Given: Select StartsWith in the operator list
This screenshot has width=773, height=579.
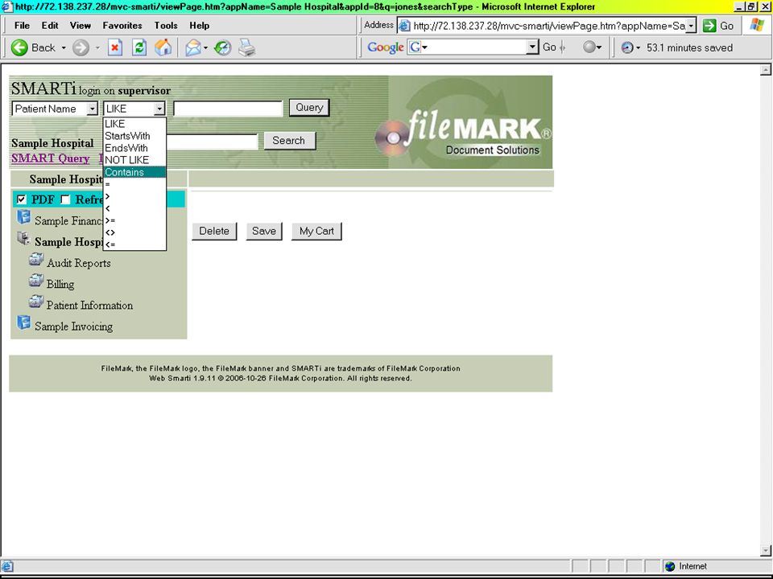Looking at the screenshot, I should tap(134, 136).
